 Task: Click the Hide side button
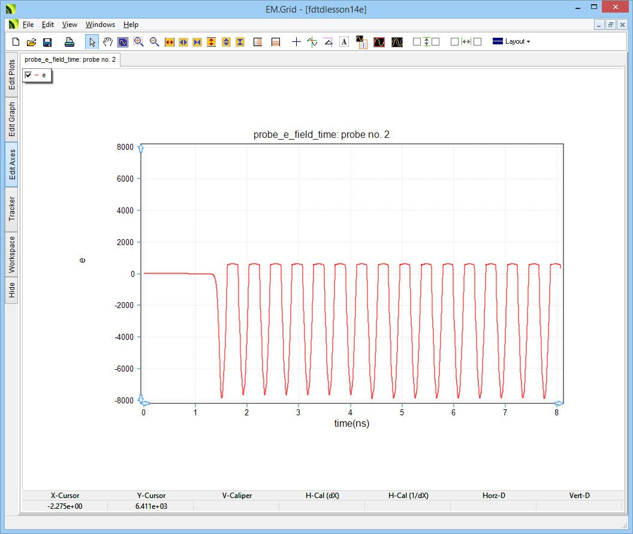click(12, 291)
